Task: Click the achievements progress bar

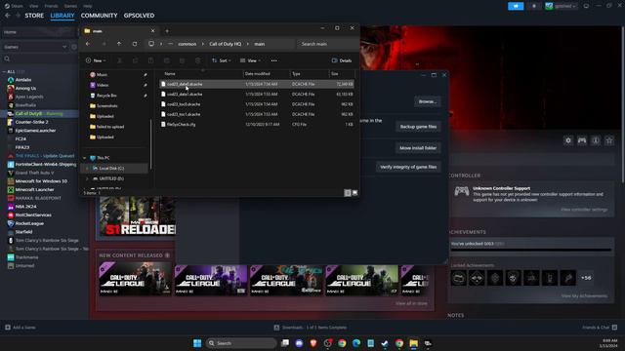Action: pos(531,250)
